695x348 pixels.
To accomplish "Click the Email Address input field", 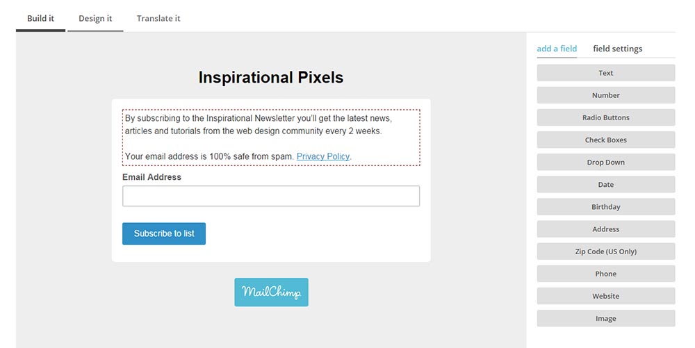I will pos(271,196).
